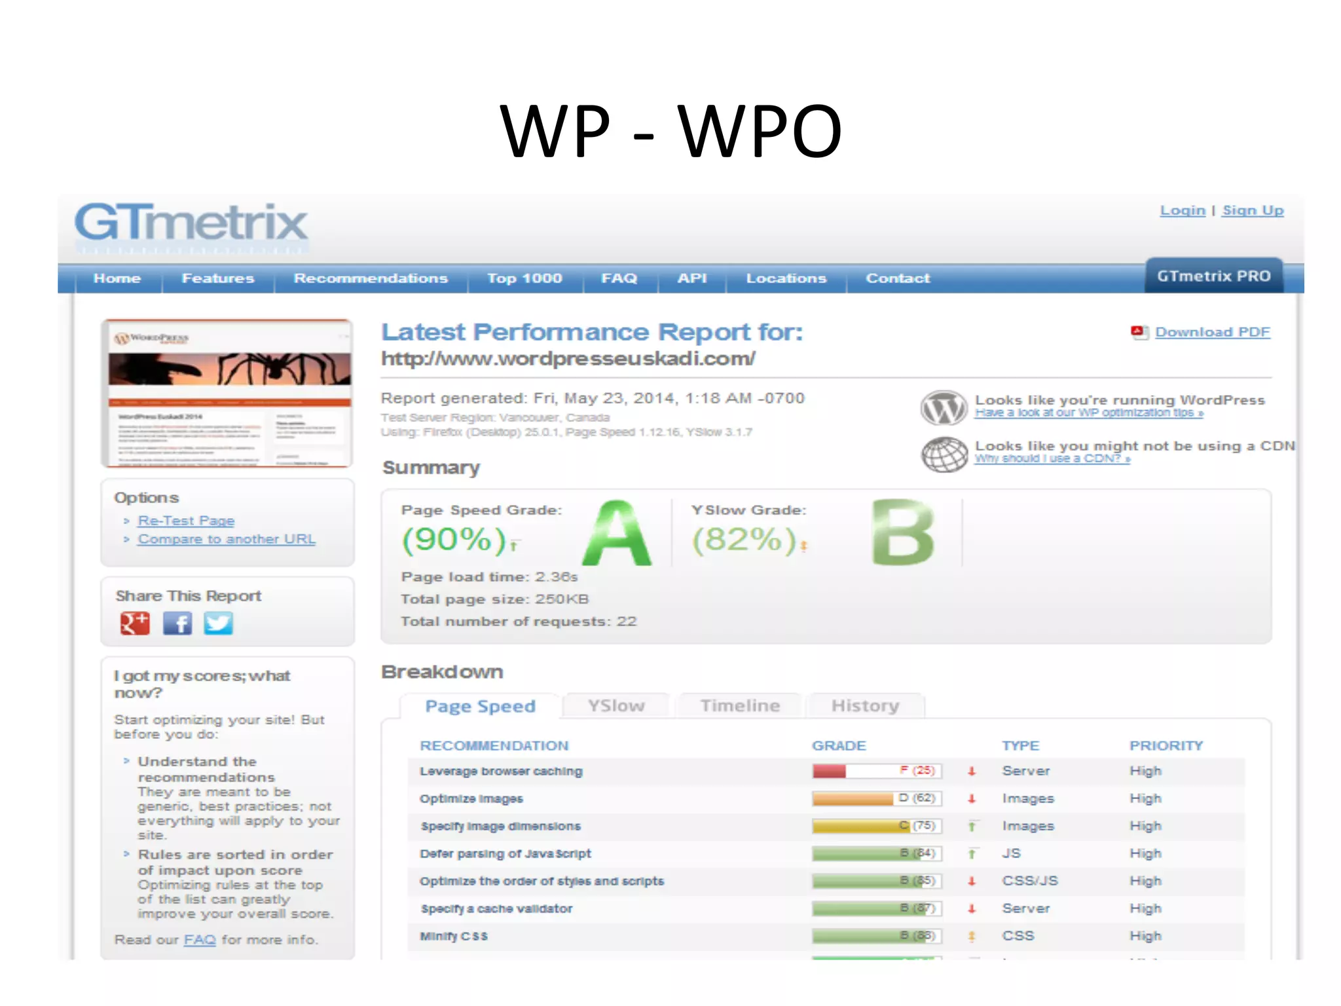Share report on Facebook
Image resolution: width=1341 pixels, height=1006 pixels.
click(177, 623)
